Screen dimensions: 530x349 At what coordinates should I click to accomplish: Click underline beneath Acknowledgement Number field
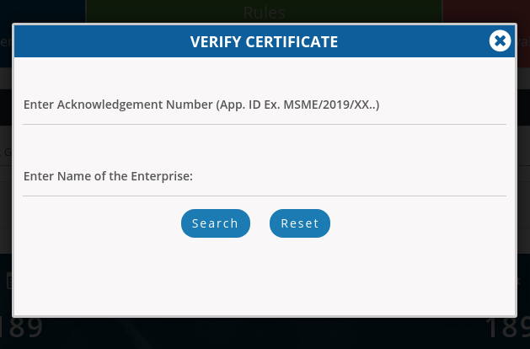(264, 124)
